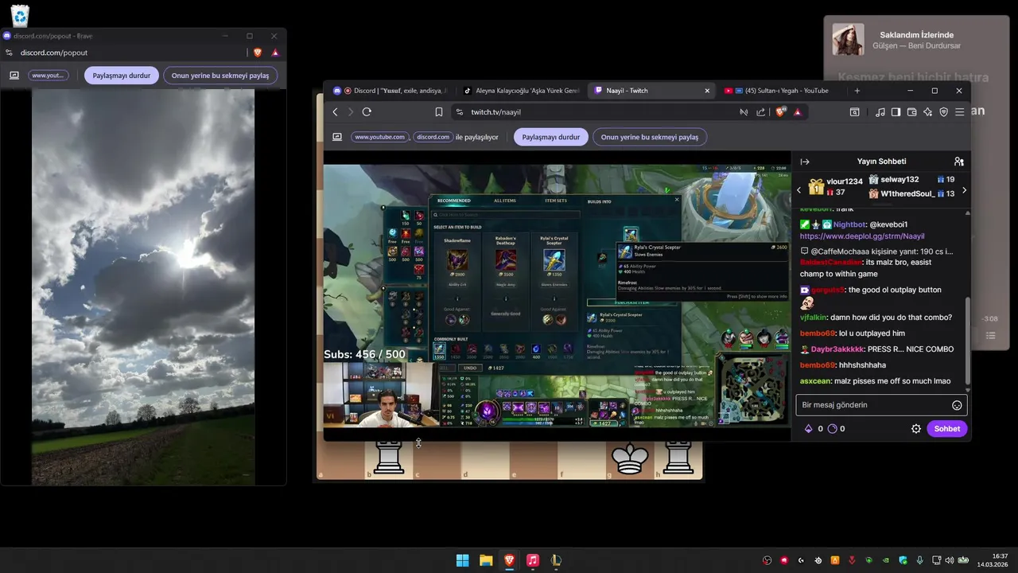Image resolution: width=1018 pixels, height=573 pixels.
Task: Open the Brave hamburger menu
Action: click(959, 112)
